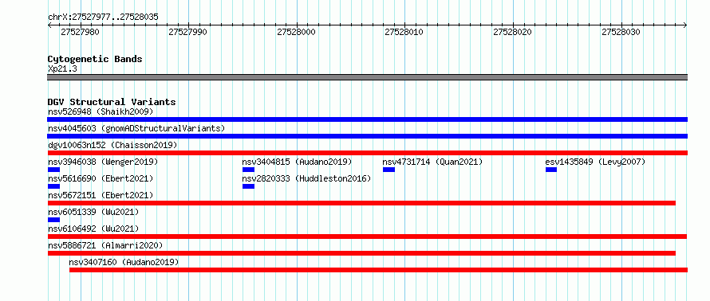Click the nsv5672151 (Ebert2021) red bar
710x301 pixels.
(361, 203)
